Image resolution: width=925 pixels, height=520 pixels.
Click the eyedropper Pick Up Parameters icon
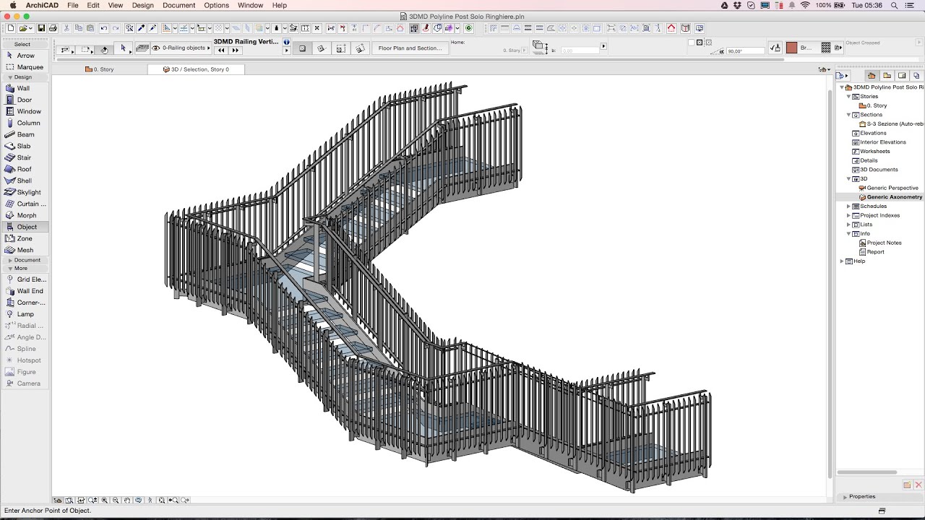(x=142, y=28)
